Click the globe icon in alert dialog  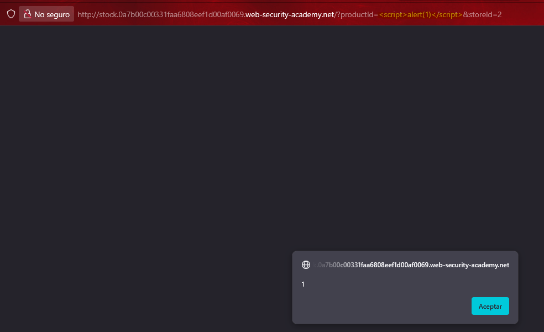pyautogui.click(x=306, y=264)
